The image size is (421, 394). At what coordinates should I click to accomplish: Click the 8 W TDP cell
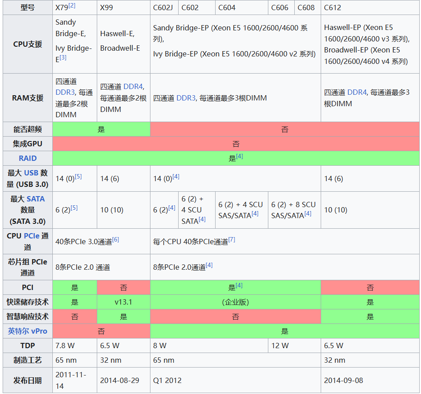[x=209, y=346]
